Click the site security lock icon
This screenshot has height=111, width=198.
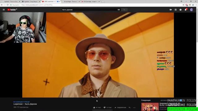11,5
